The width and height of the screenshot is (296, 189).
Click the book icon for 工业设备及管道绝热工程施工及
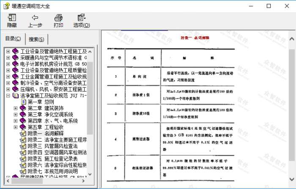(x=15, y=51)
